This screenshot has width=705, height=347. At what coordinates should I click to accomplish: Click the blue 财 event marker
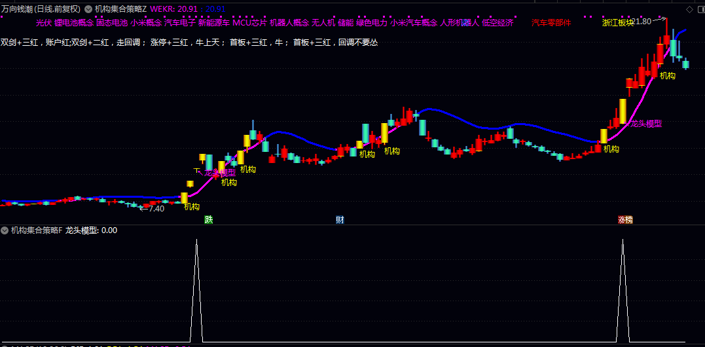click(x=340, y=220)
